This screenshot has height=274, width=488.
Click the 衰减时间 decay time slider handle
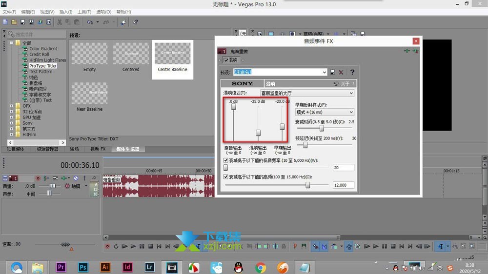(x=322, y=128)
